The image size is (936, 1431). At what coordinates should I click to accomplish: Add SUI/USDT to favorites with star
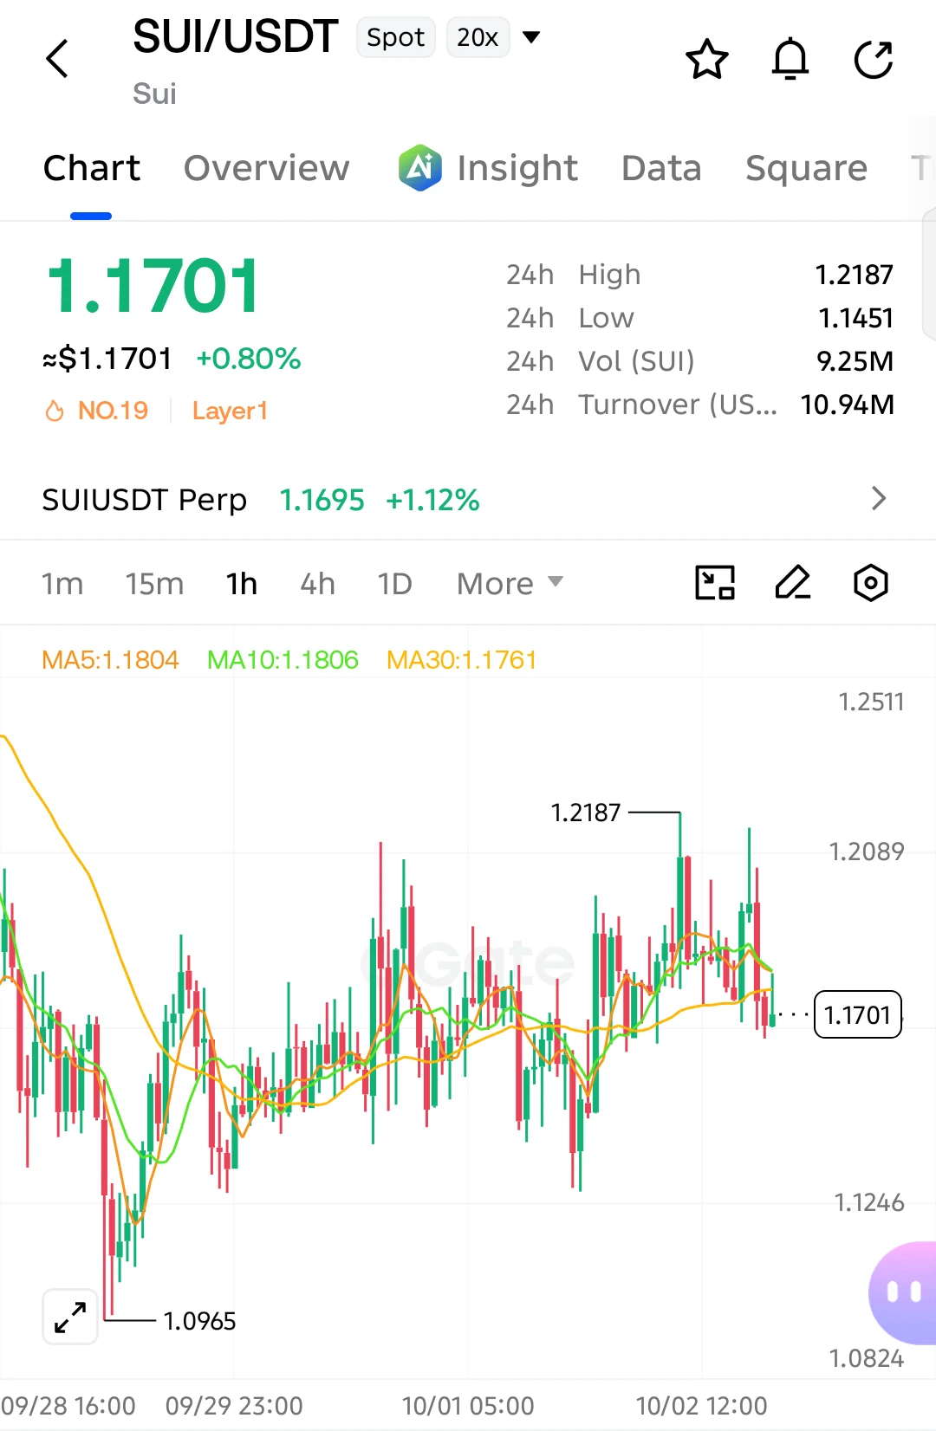pyautogui.click(x=707, y=59)
